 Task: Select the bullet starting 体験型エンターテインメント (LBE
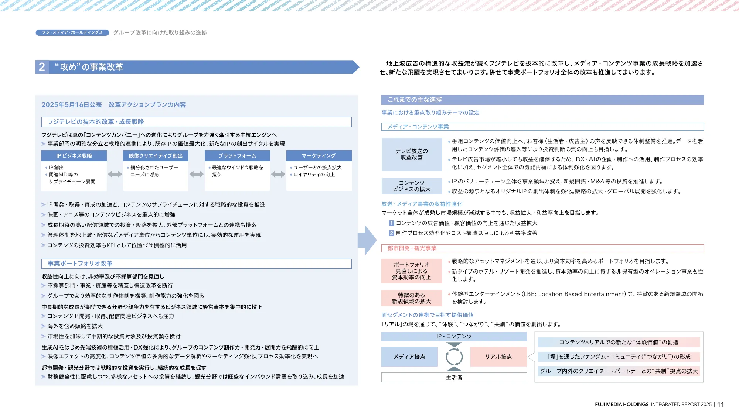[576, 298]
